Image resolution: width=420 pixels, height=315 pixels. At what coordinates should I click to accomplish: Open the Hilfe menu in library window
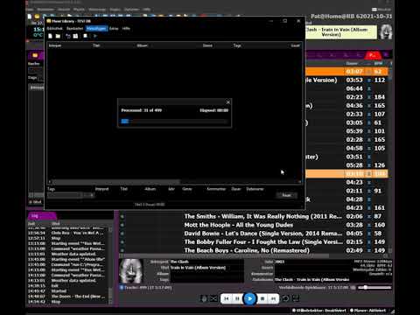click(x=126, y=29)
